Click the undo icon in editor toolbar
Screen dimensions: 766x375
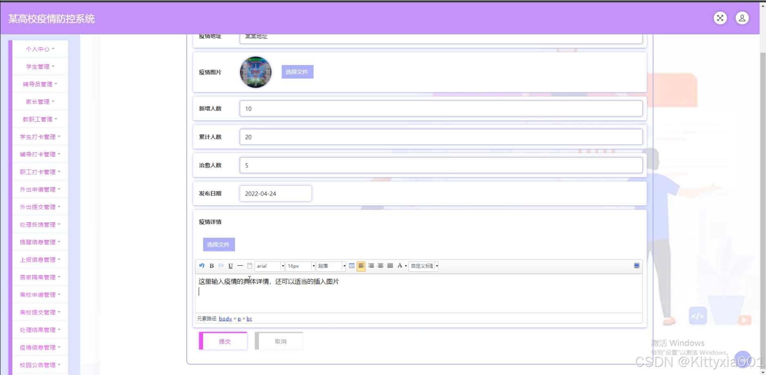point(202,266)
